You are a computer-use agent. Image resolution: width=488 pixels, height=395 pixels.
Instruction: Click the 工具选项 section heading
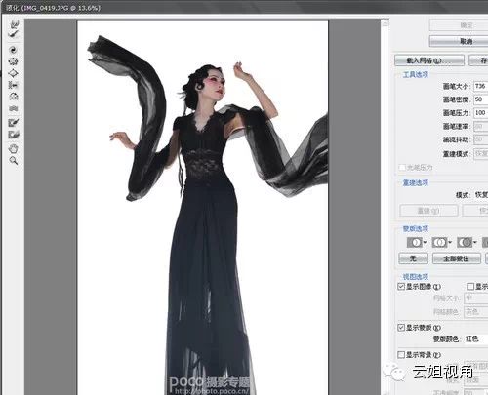[x=416, y=75]
